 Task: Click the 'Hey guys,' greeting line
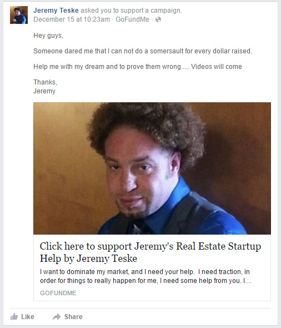[x=48, y=36]
